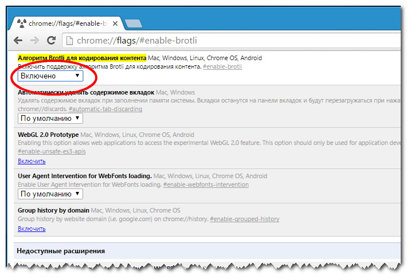Click 'Включить поддержку алгоритма Brotli' description text
This screenshot has width=407, height=279.
tap(109, 66)
